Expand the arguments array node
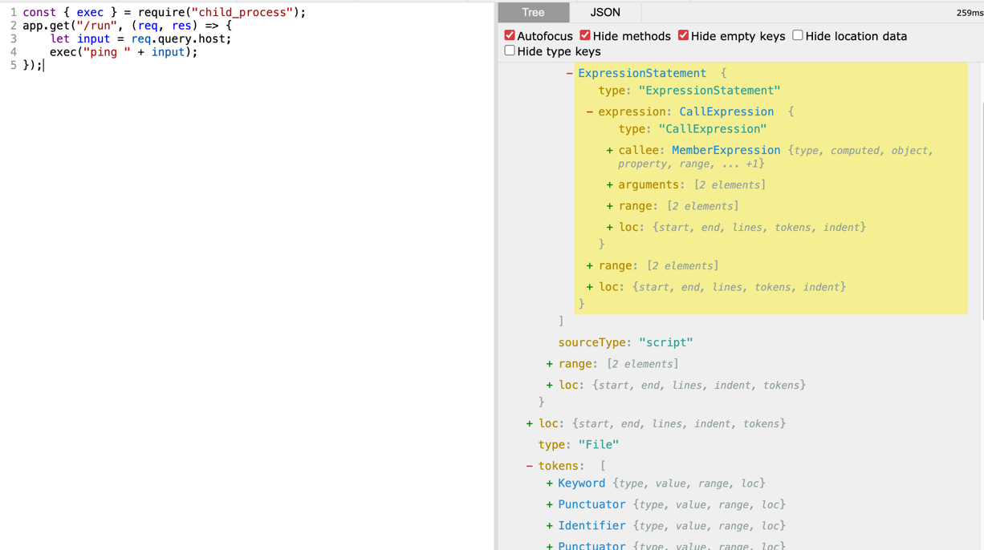The width and height of the screenshot is (984, 550). (609, 184)
